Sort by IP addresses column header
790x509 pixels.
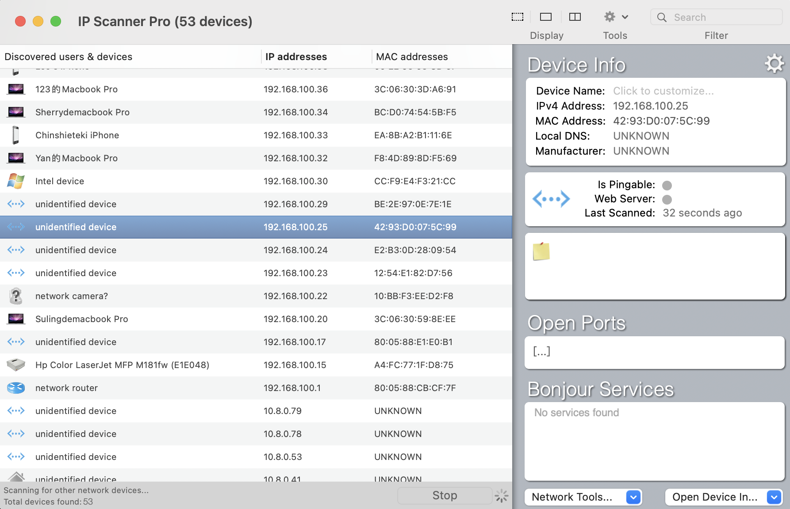296,57
